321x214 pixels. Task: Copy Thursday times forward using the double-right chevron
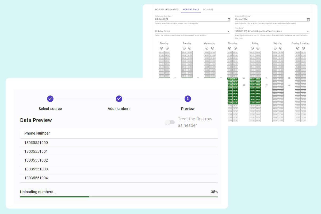coord(244,78)
